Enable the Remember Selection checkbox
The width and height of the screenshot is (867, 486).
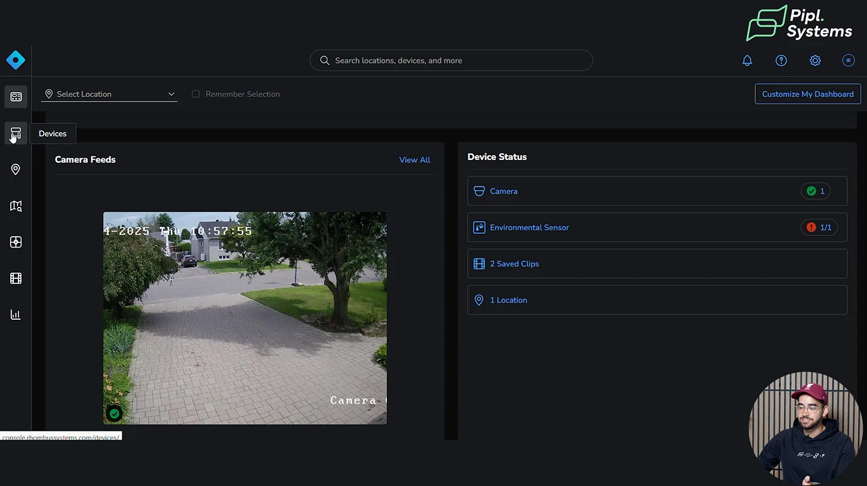coord(196,94)
